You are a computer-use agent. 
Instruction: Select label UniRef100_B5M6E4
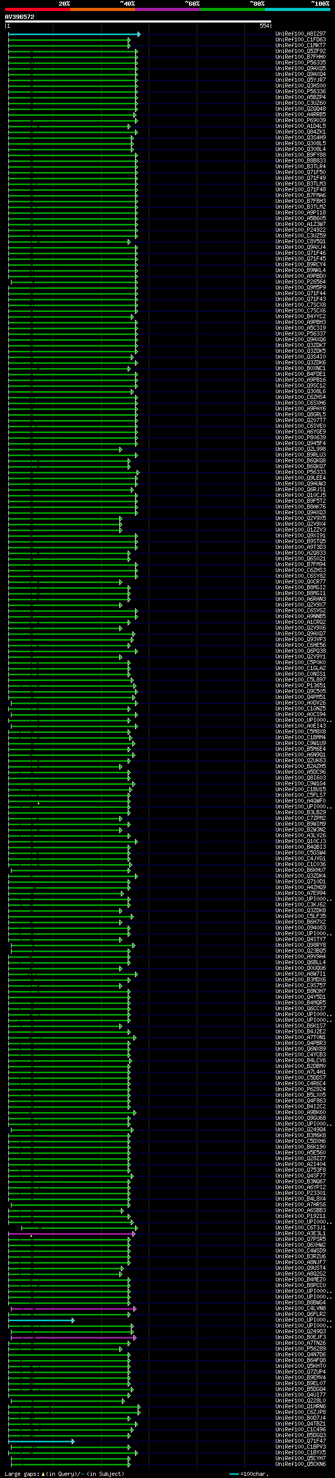tap(300, 749)
